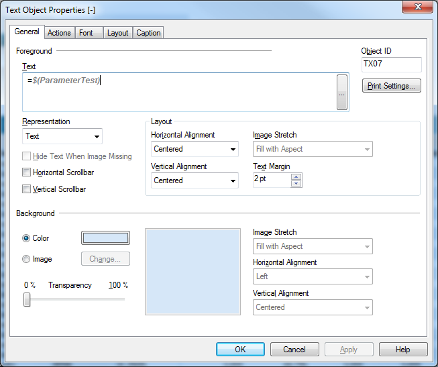Click the Transparency slider handle
The image size is (438, 367).
(27, 299)
